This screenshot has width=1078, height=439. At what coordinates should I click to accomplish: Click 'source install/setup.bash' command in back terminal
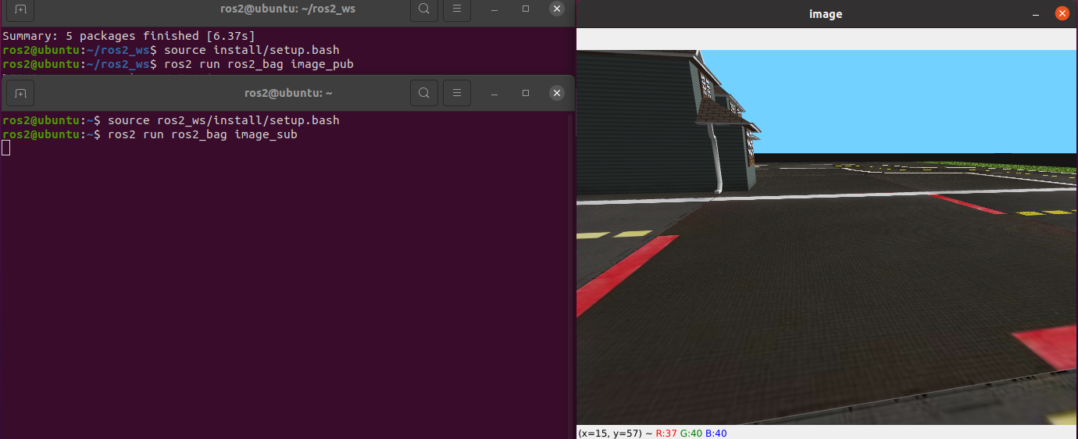[x=252, y=50]
